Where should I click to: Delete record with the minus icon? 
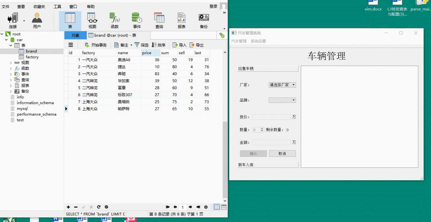coord(76,207)
